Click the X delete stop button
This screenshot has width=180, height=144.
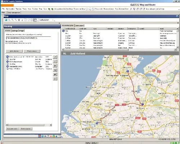click(55, 66)
